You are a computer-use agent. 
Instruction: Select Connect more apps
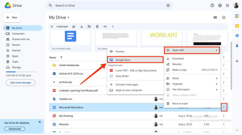click(x=135, y=84)
